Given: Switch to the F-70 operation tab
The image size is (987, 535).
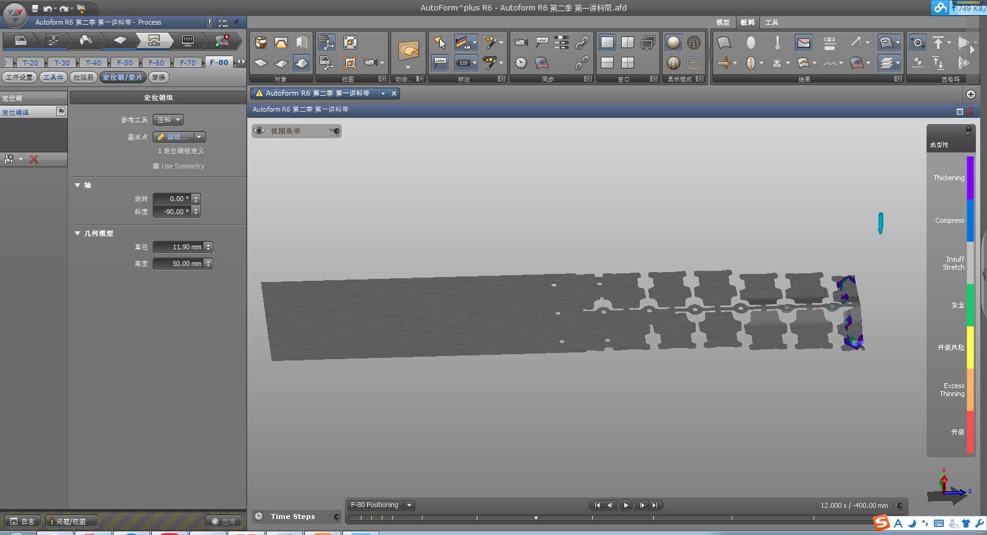Looking at the screenshot, I should (x=188, y=62).
